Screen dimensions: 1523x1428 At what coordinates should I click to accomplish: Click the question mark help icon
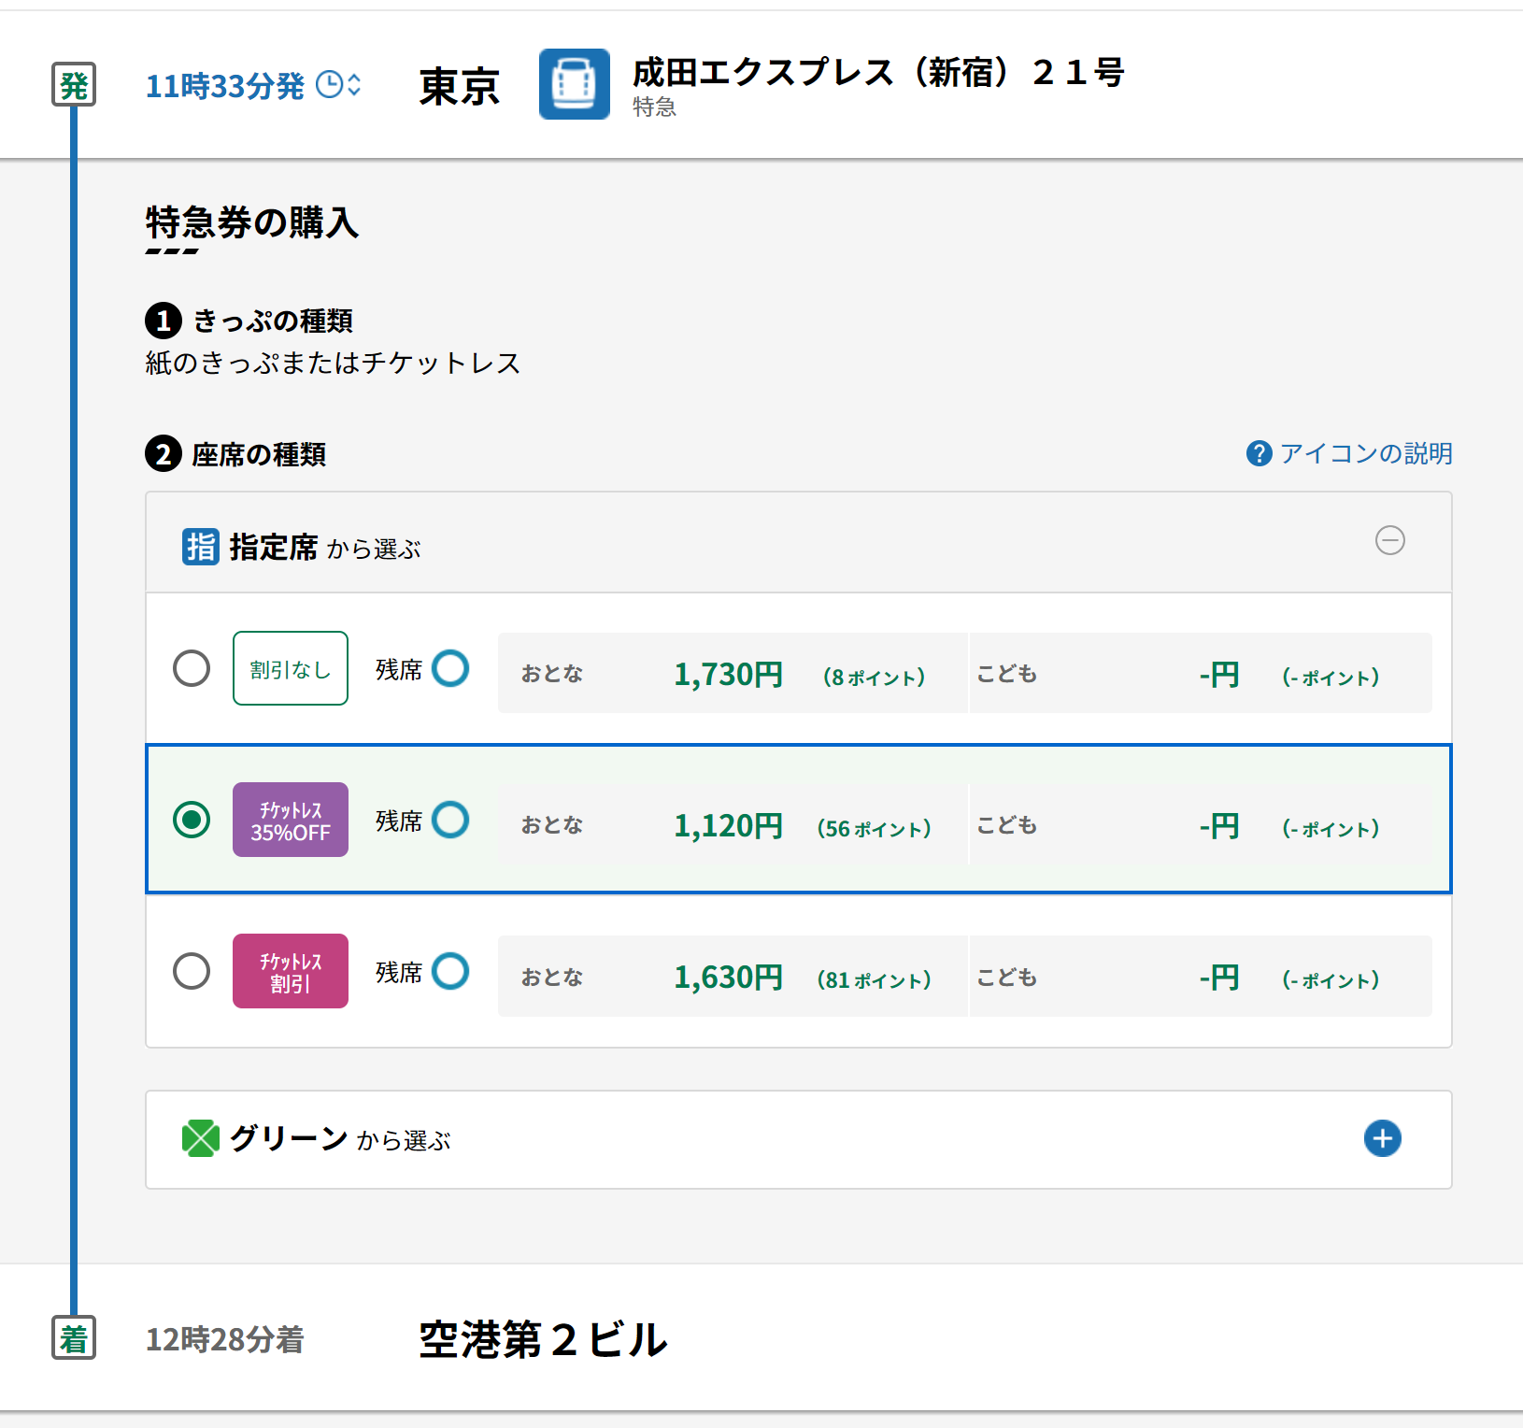click(1259, 453)
